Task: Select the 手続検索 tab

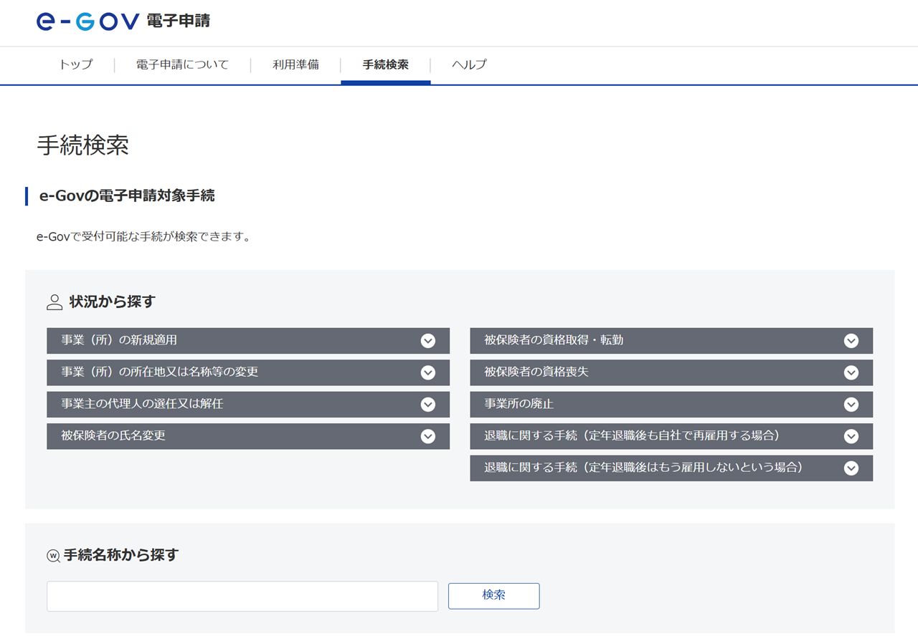Action: (385, 65)
